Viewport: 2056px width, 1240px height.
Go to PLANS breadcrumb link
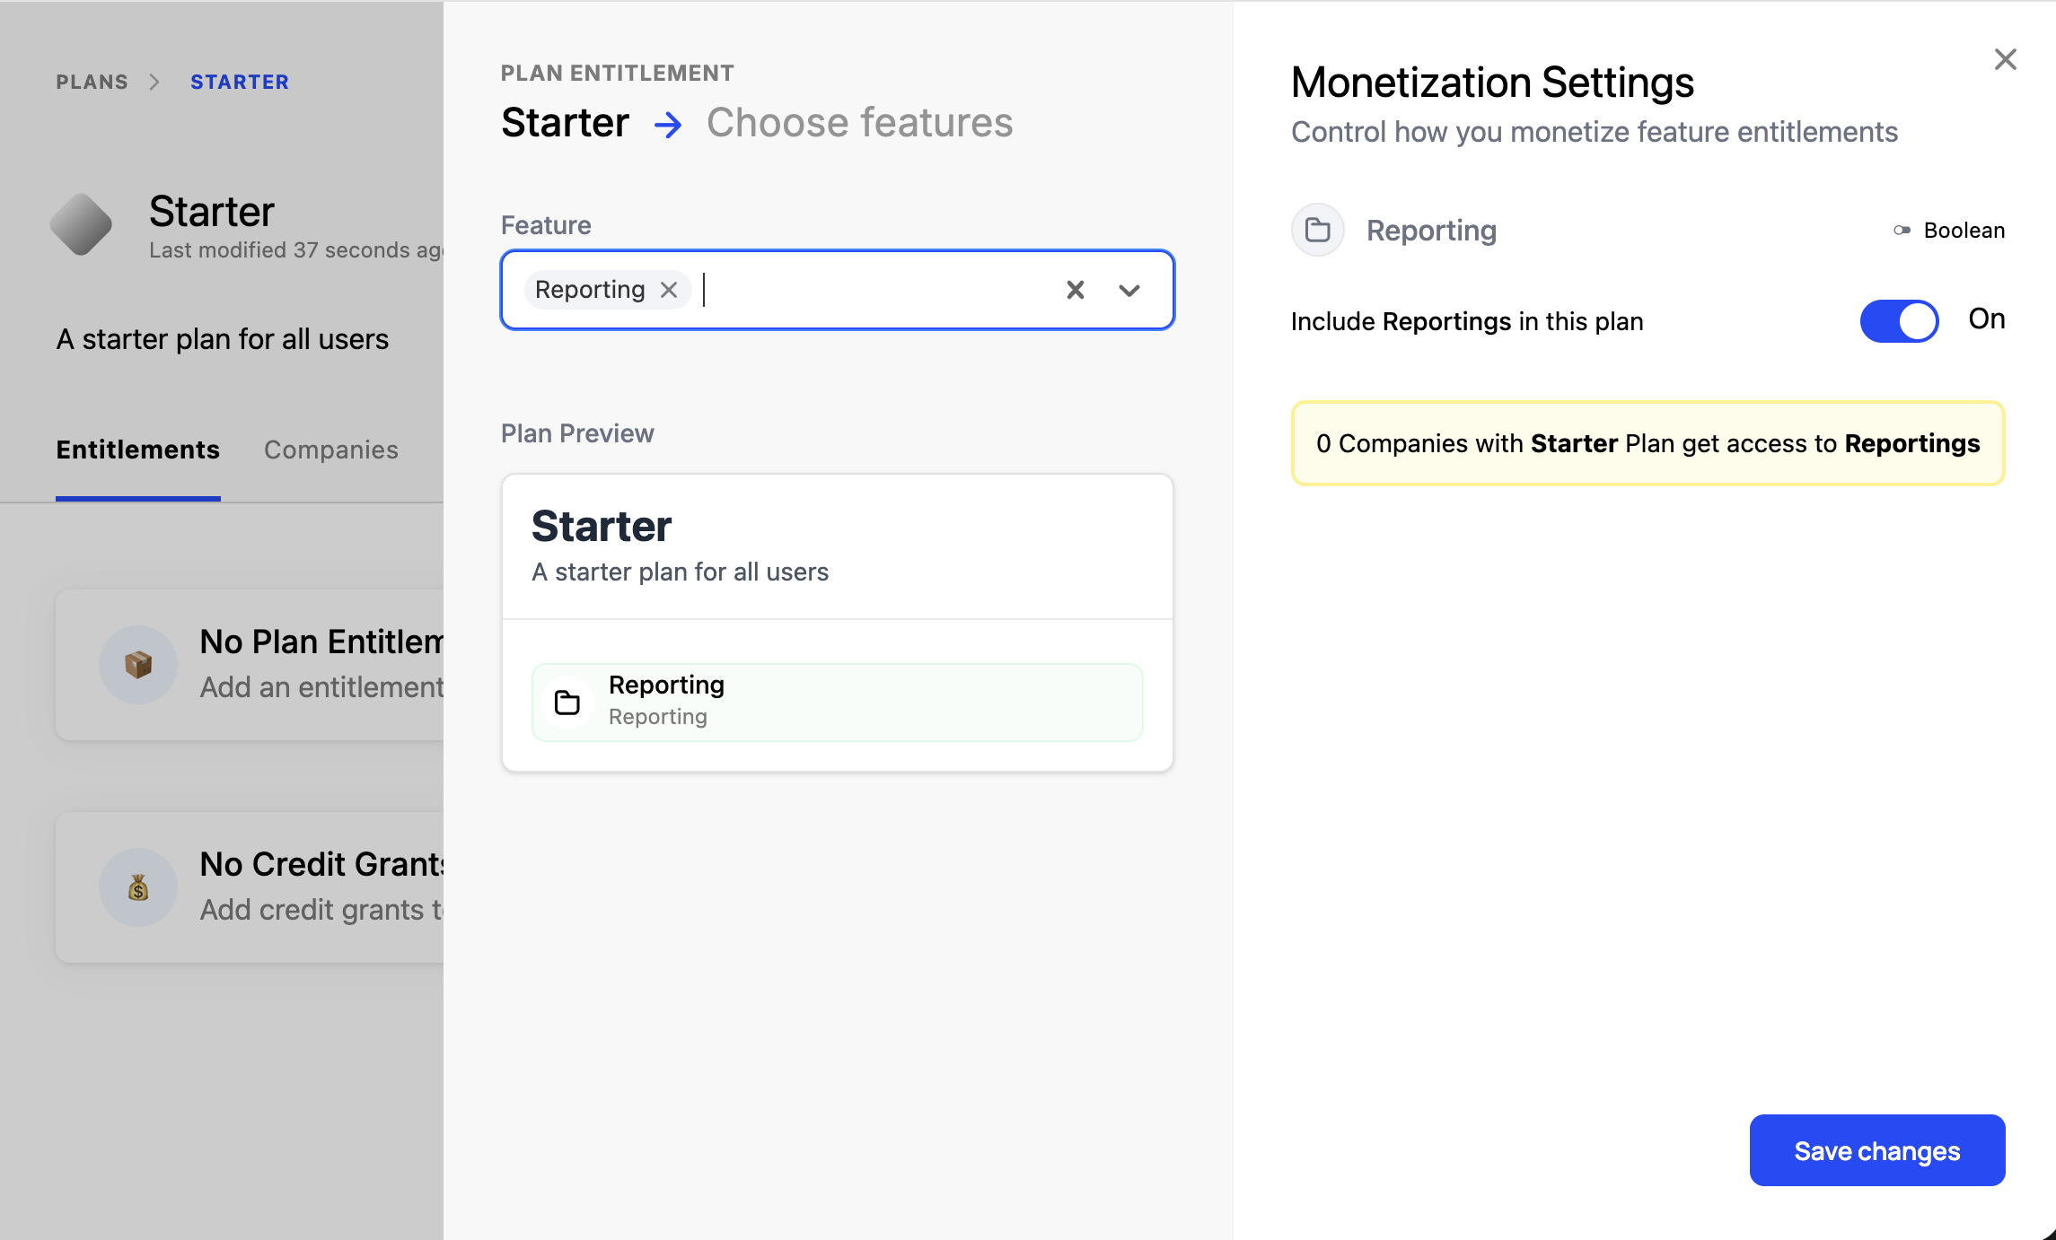click(92, 82)
